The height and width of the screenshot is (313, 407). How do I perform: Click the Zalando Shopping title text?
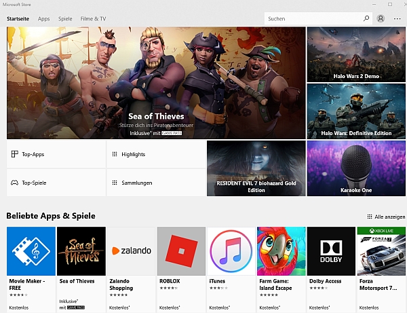pos(121,284)
